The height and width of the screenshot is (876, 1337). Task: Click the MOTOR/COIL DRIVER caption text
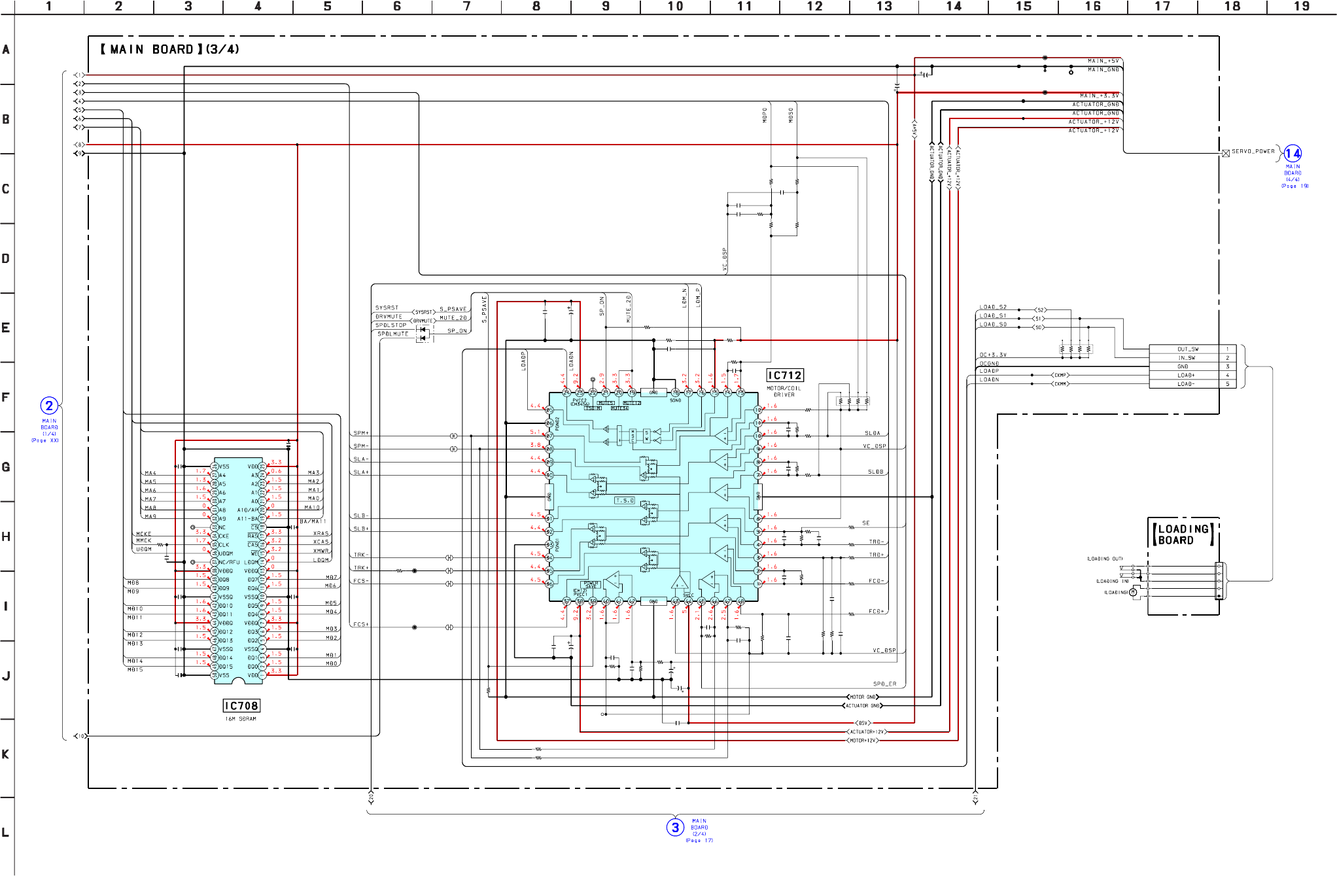(784, 391)
